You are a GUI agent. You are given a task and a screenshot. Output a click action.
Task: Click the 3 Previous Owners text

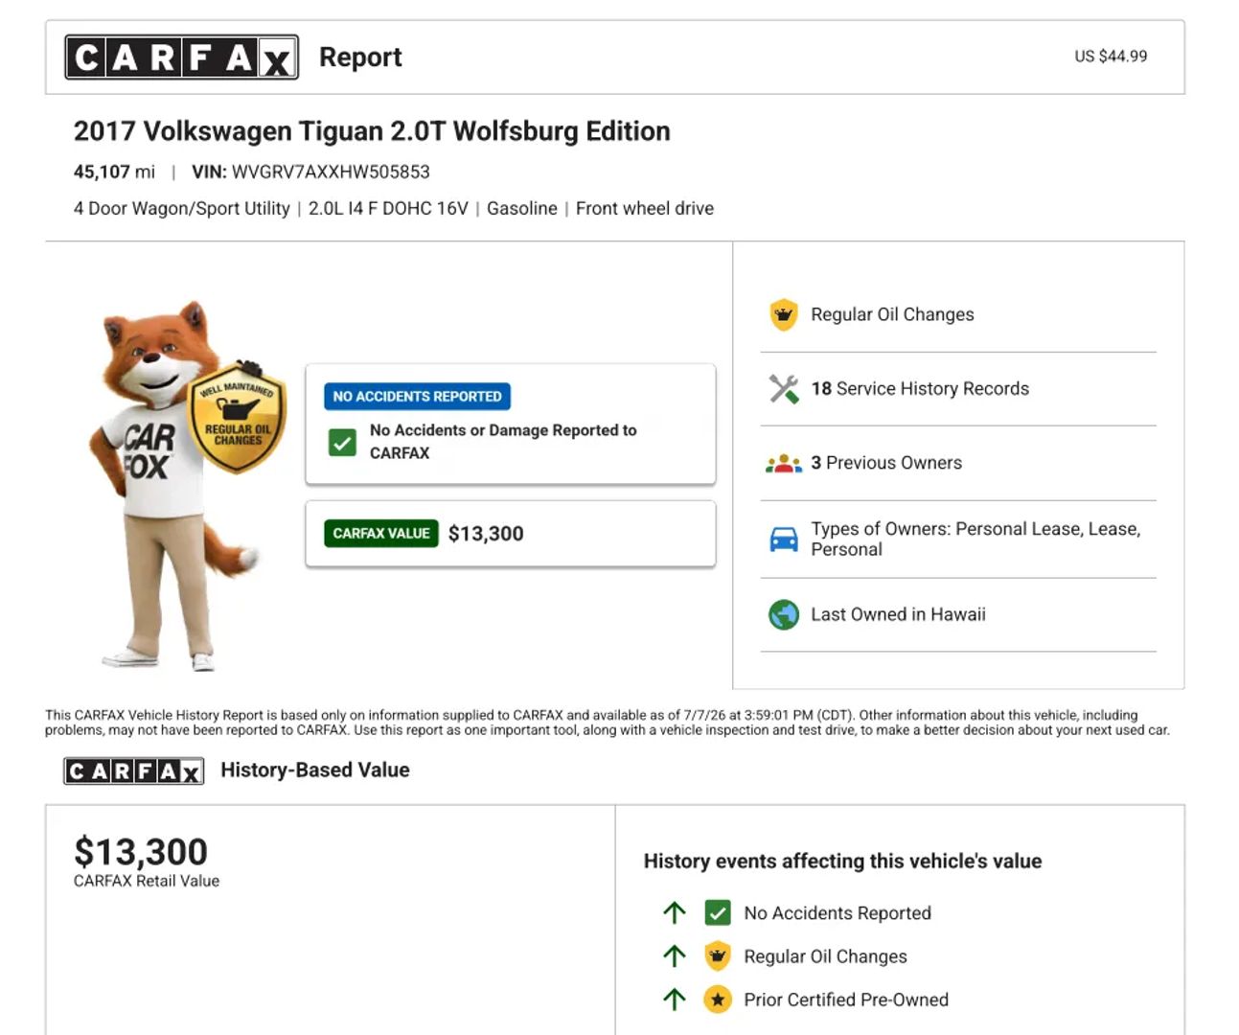tap(886, 463)
